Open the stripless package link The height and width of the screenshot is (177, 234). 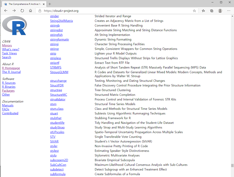(56, 58)
